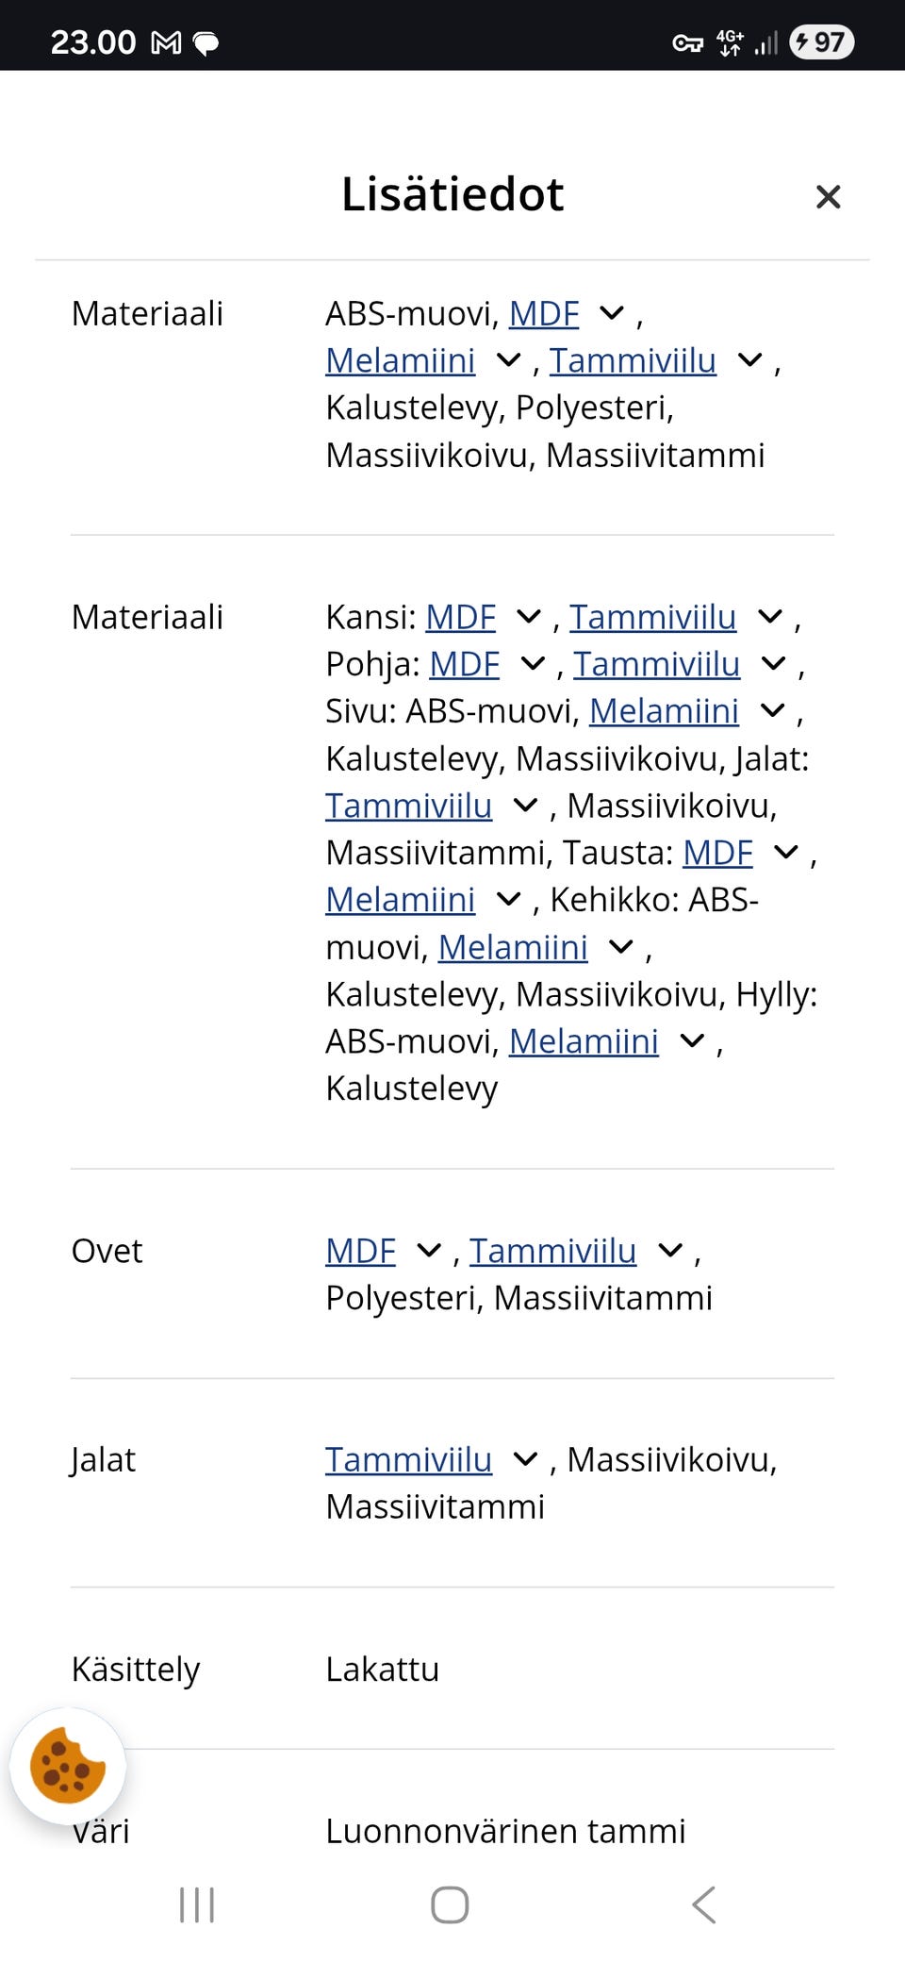Expand the chevron next to Kansi: MDF
This screenshot has width=905, height=1962.
click(x=529, y=616)
